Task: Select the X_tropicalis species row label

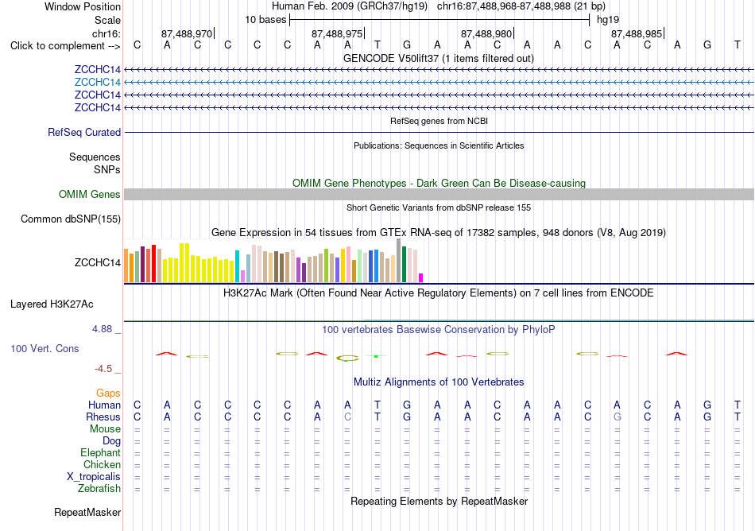Action: [x=94, y=477]
